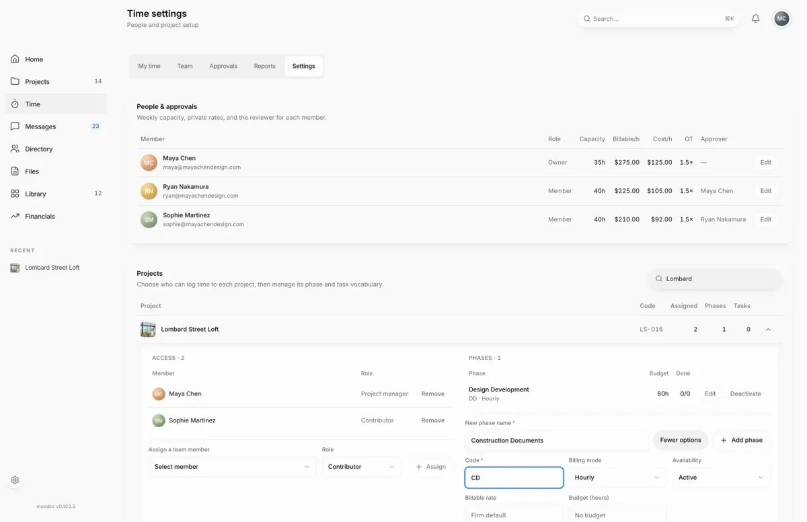
Task: Open the Availability Active dropdown
Action: (722, 478)
